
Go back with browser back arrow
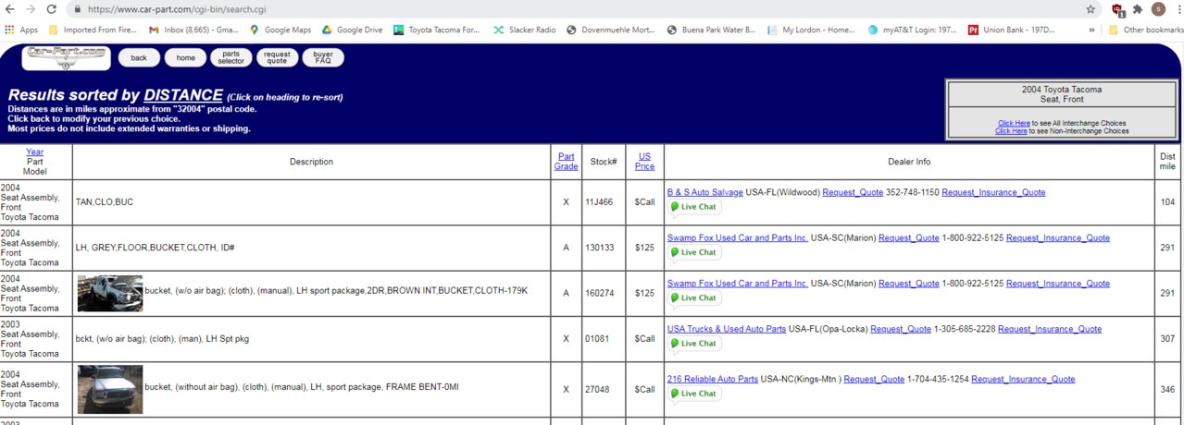(9, 8)
